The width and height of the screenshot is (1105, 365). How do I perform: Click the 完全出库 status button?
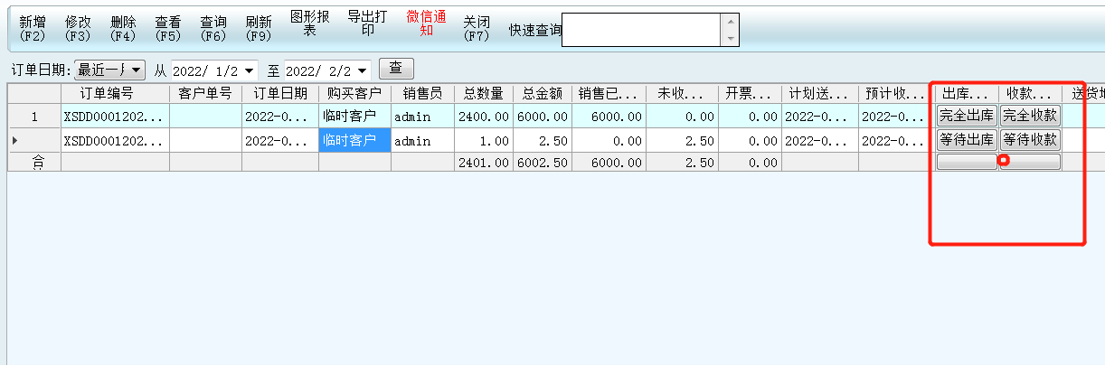(967, 116)
